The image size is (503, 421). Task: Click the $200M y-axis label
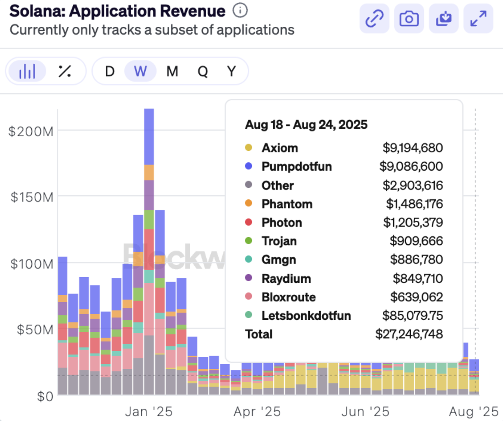tap(31, 132)
